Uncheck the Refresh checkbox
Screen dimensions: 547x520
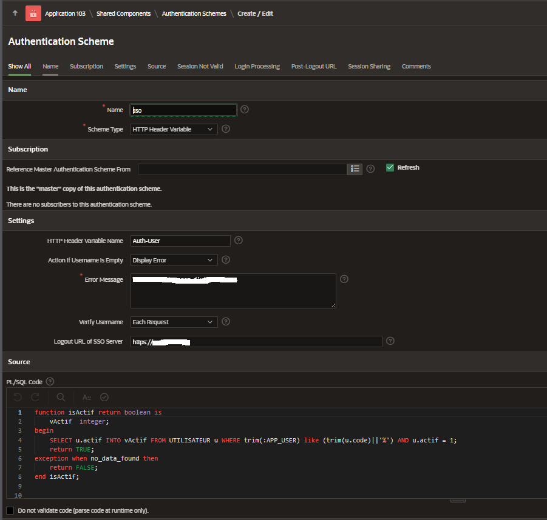[390, 167]
